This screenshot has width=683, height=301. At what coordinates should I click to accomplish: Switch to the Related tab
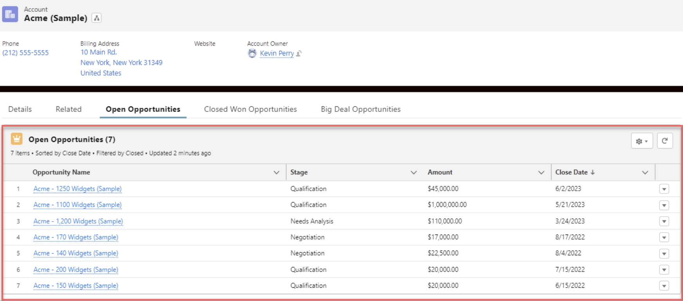click(x=69, y=109)
